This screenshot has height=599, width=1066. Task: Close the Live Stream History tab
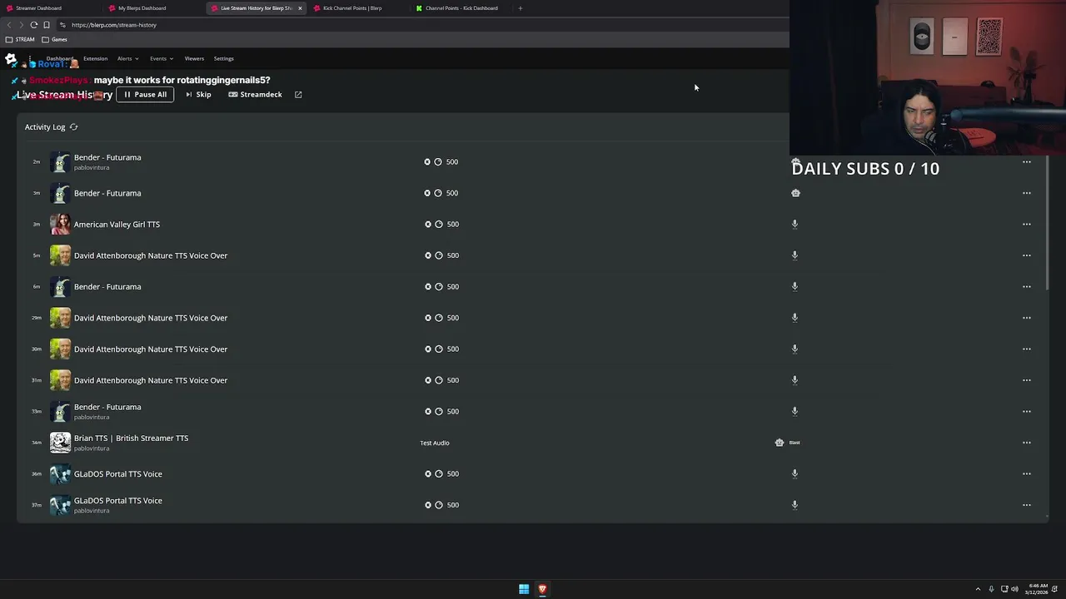click(300, 8)
